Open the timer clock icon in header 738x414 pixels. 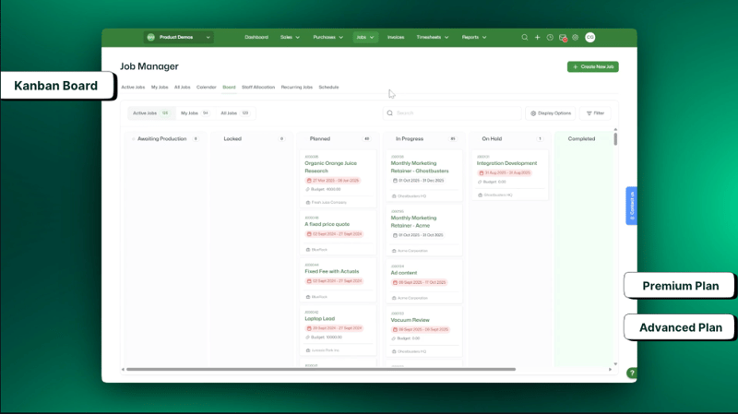coord(550,38)
